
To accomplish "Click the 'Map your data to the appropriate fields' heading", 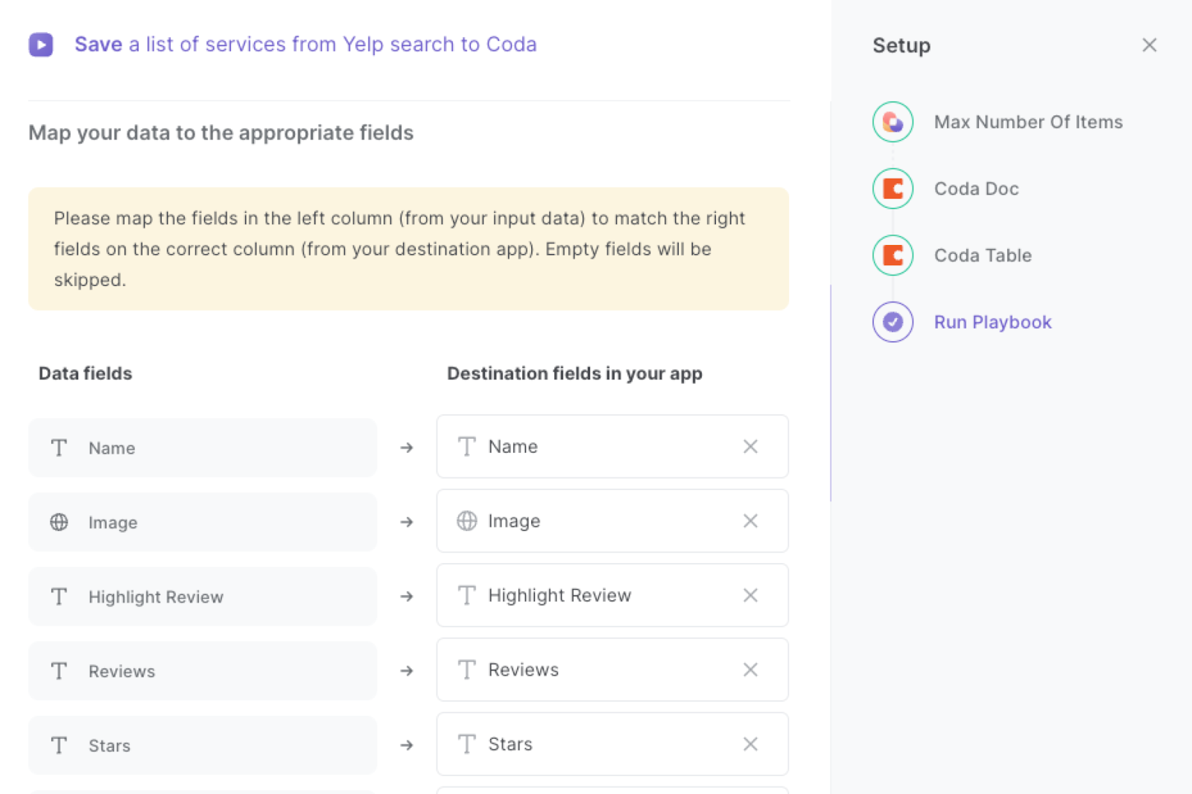I will (x=221, y=133).
